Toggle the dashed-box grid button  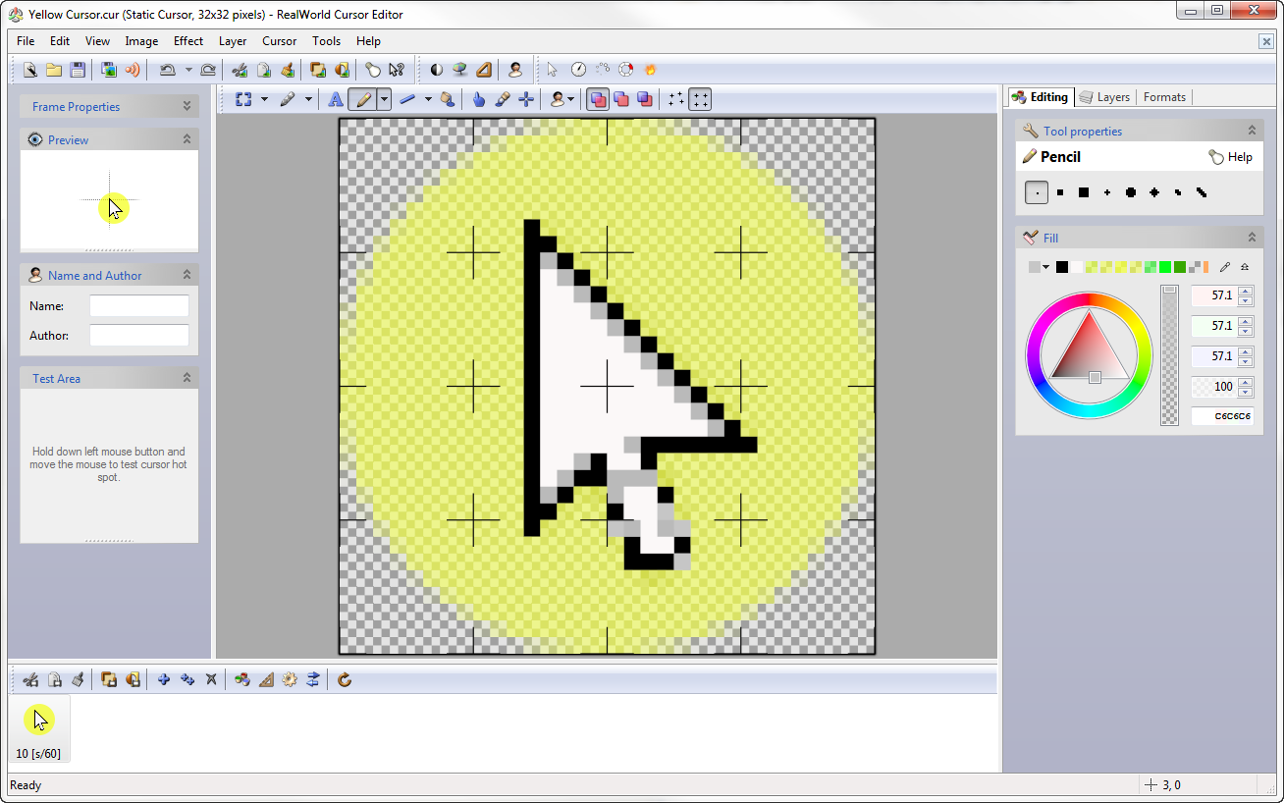(x=700, y=99)
